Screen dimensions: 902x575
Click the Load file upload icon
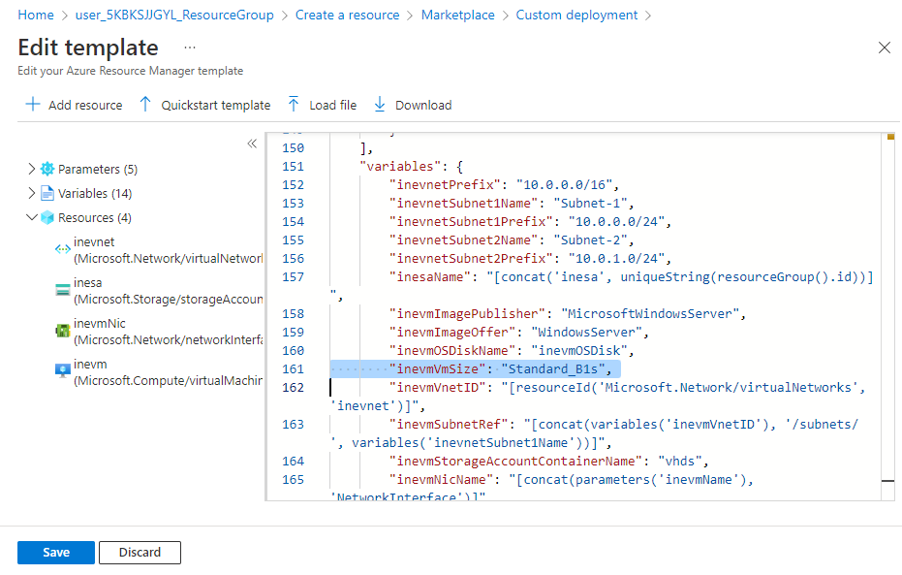point(294,105)
